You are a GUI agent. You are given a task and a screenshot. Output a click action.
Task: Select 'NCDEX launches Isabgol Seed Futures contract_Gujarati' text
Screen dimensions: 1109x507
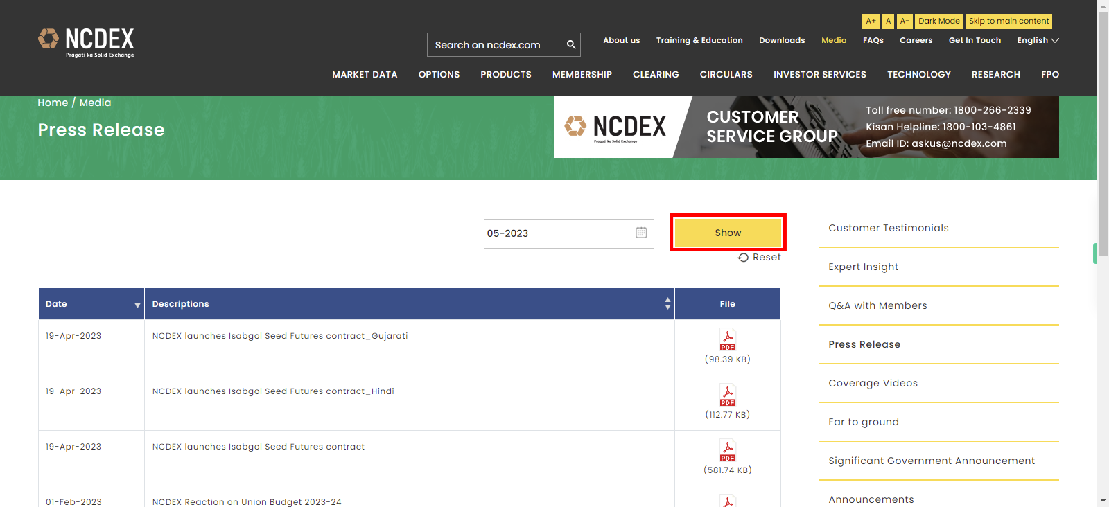[x=280, y=336]
